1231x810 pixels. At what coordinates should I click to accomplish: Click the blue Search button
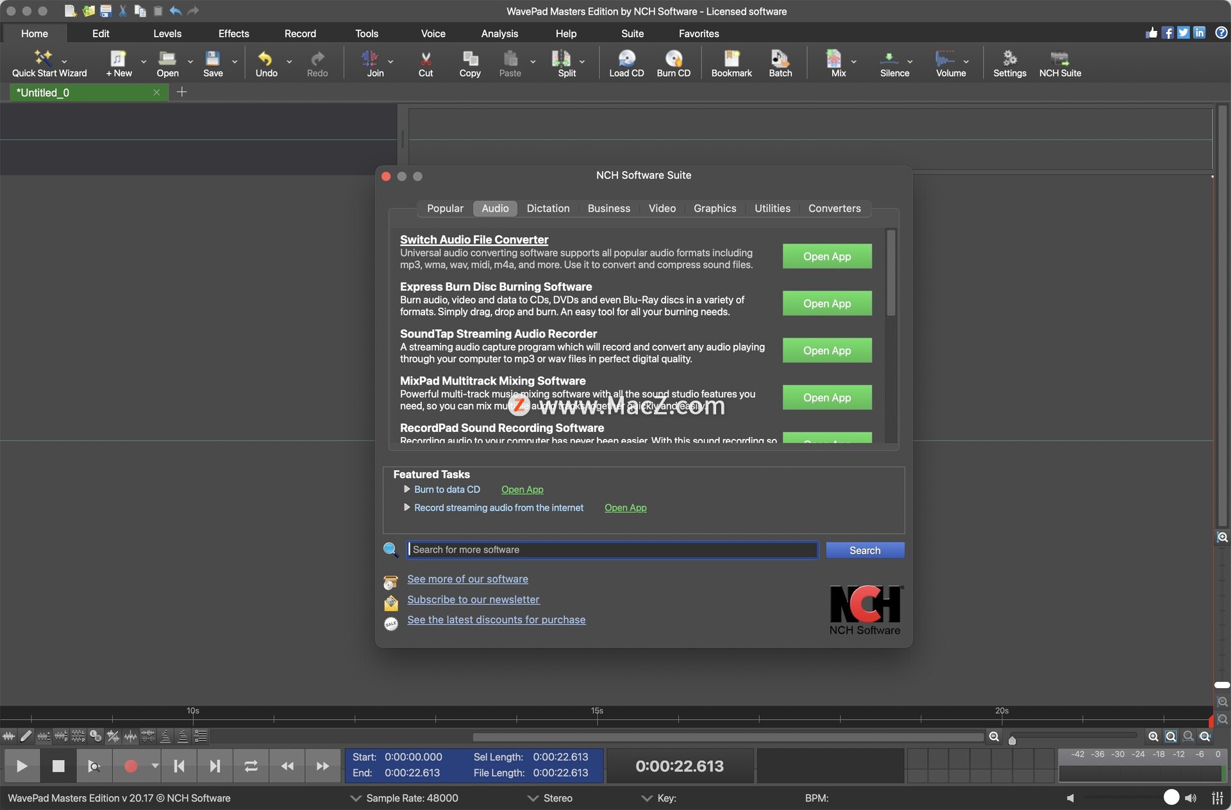pos(865,550)
